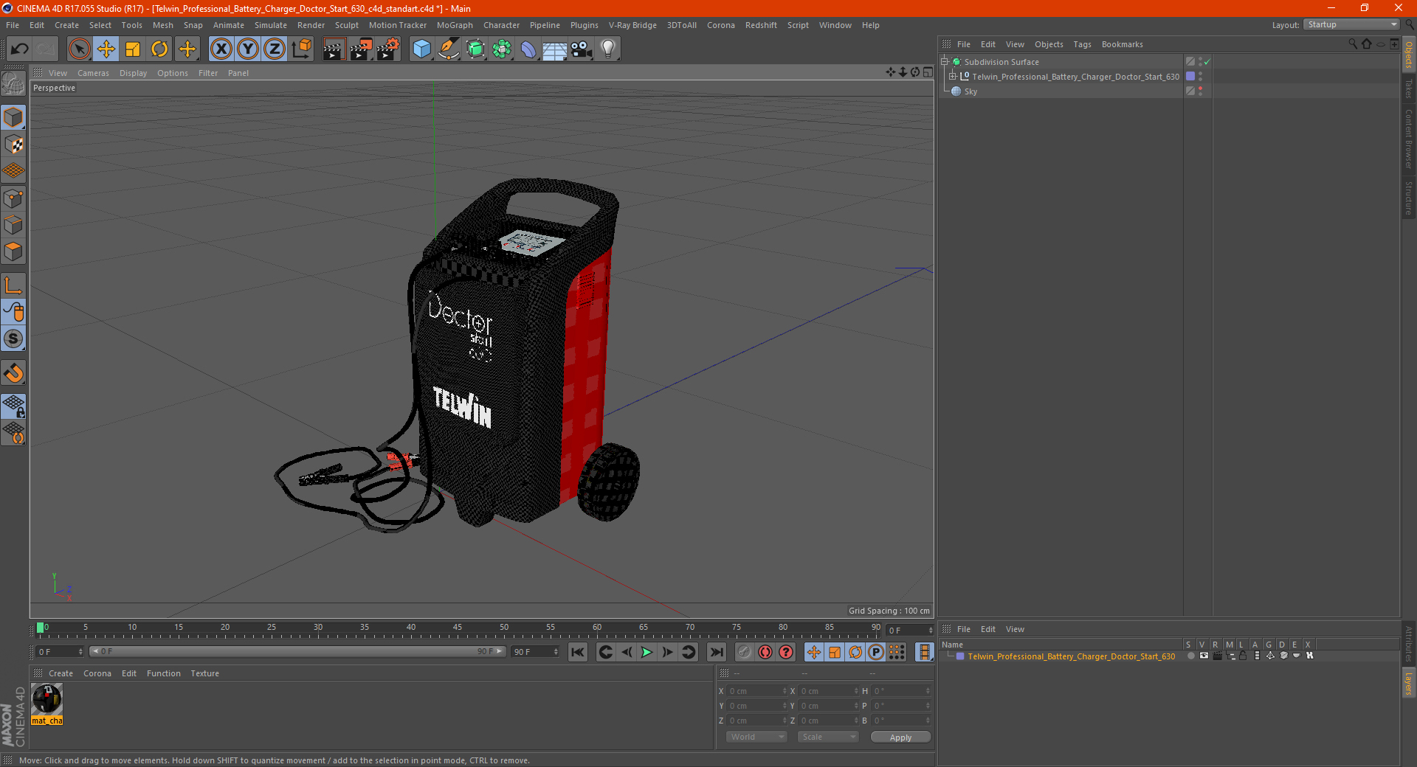Add a Cube primitive object

pyautogui.click(x=421, y=49)
